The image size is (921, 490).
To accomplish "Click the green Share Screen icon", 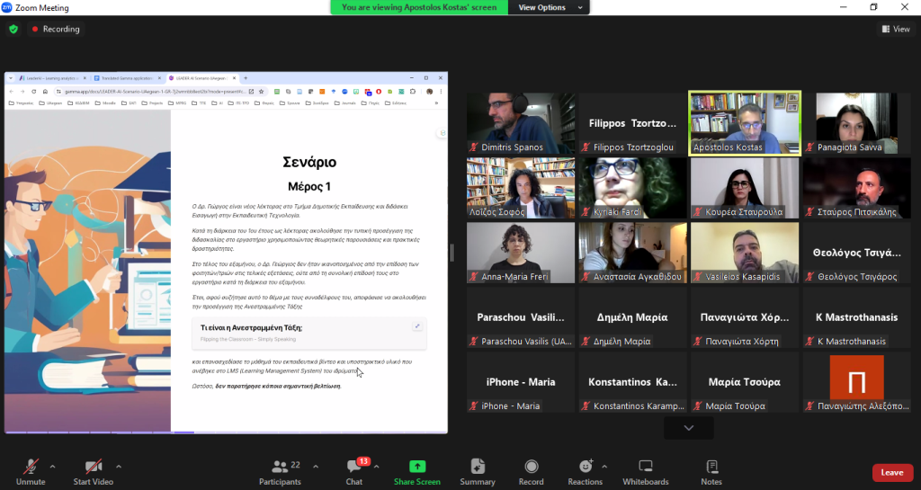I will point(416,467).
